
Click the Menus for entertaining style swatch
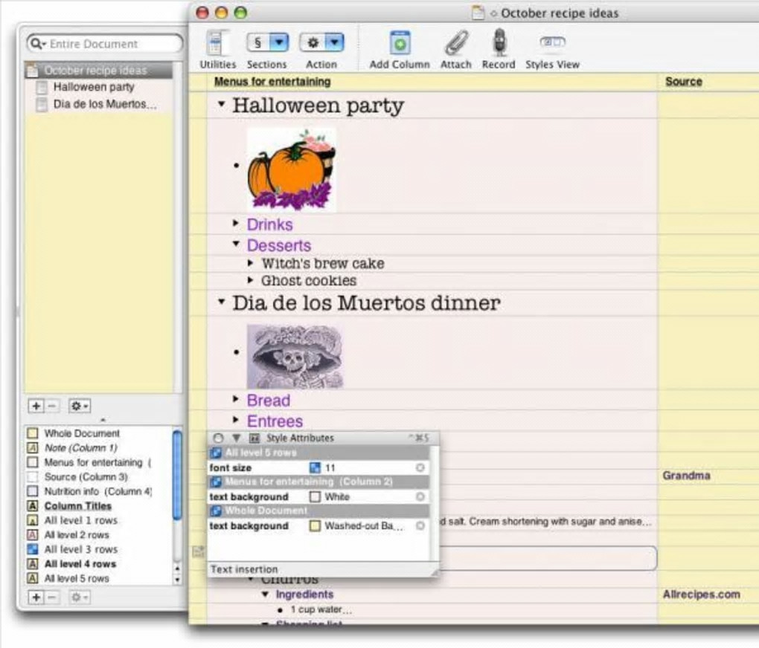(33, 462)
